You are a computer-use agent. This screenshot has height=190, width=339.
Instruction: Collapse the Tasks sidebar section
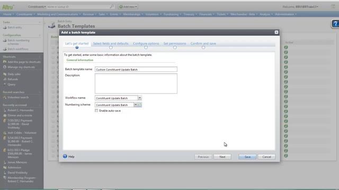[40, 22]
